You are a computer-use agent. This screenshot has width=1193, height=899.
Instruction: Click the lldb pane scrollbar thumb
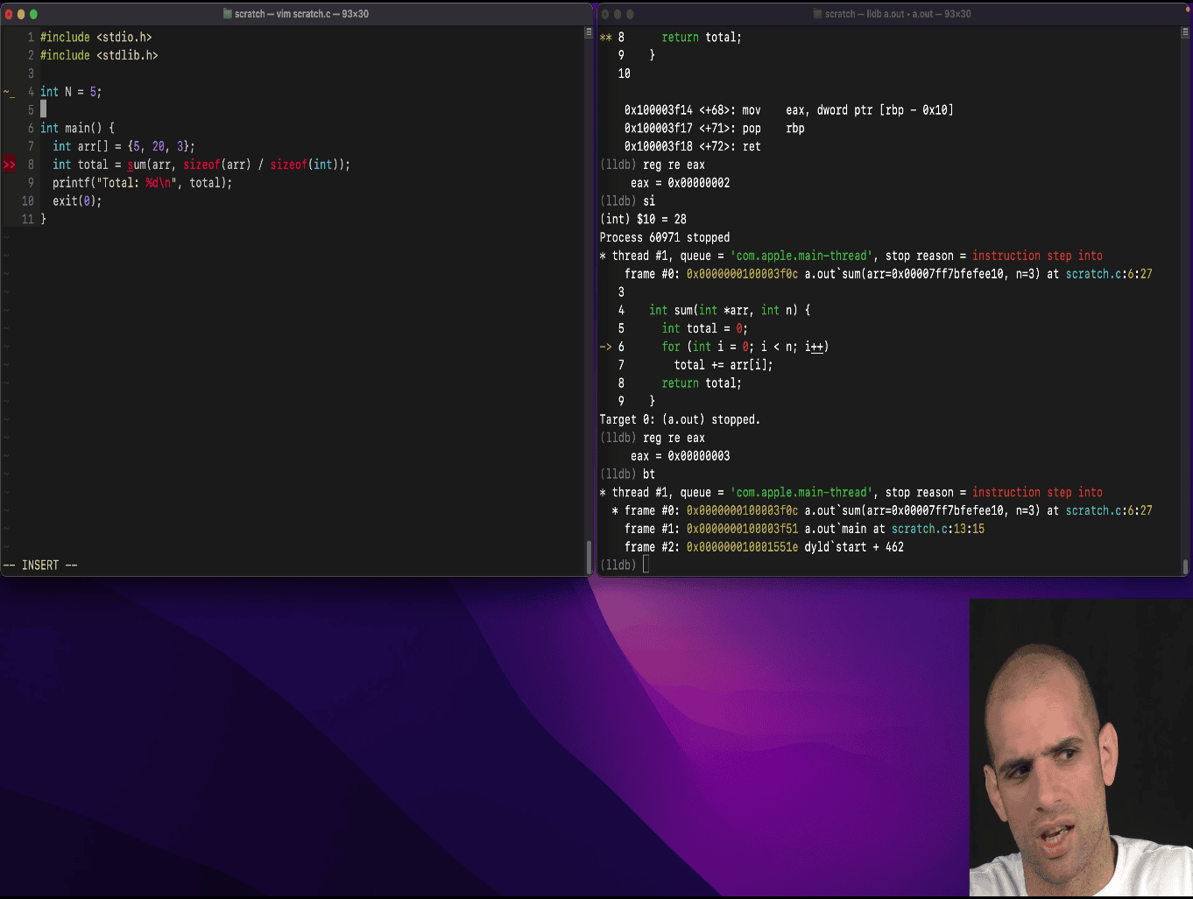pos(1186,566)
